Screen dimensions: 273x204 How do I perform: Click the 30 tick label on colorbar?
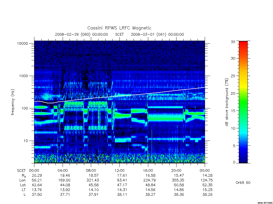pyautogui.click(x=233, y=58)
